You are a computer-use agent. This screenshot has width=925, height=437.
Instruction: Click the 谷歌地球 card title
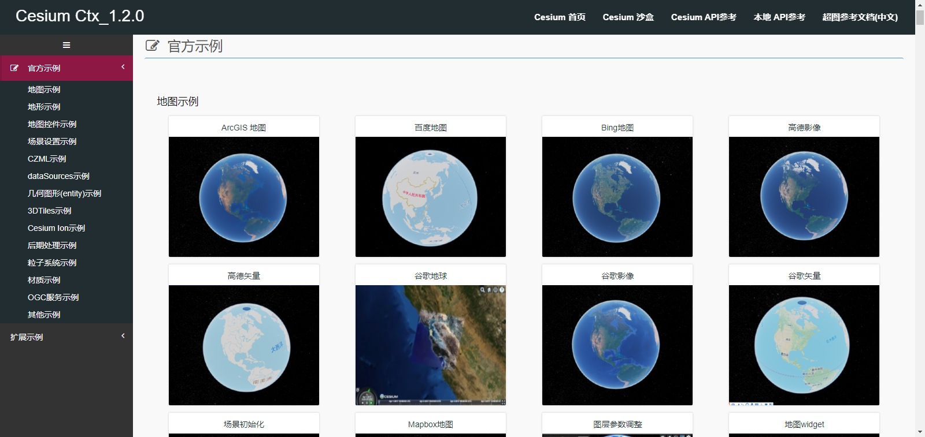pyautogui.click(x=431, y=276)
